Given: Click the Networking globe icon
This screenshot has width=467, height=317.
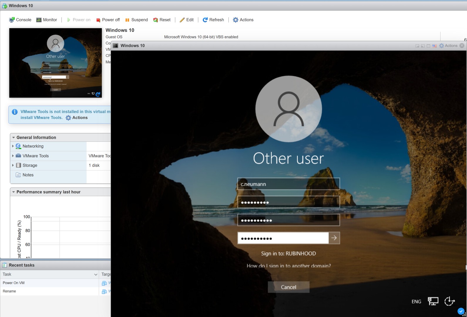Looking at the screenshot, I should 18,146.
